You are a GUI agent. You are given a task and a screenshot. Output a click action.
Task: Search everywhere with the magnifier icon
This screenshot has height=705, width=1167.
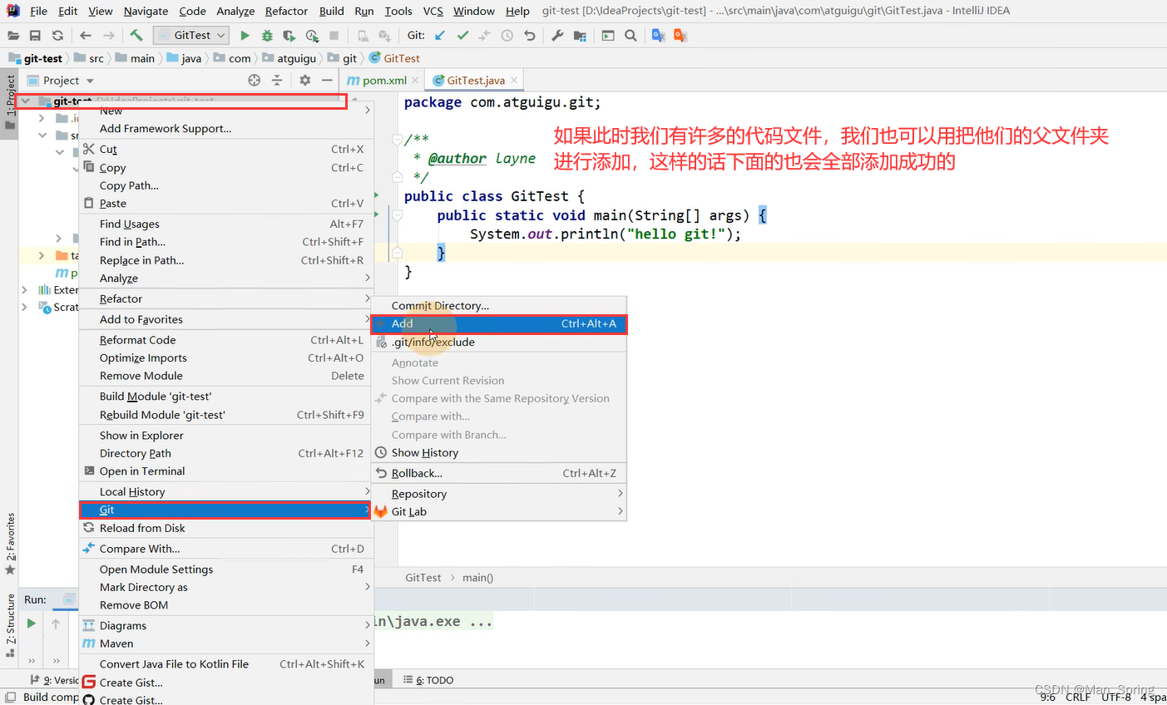[x=630, y=36]
